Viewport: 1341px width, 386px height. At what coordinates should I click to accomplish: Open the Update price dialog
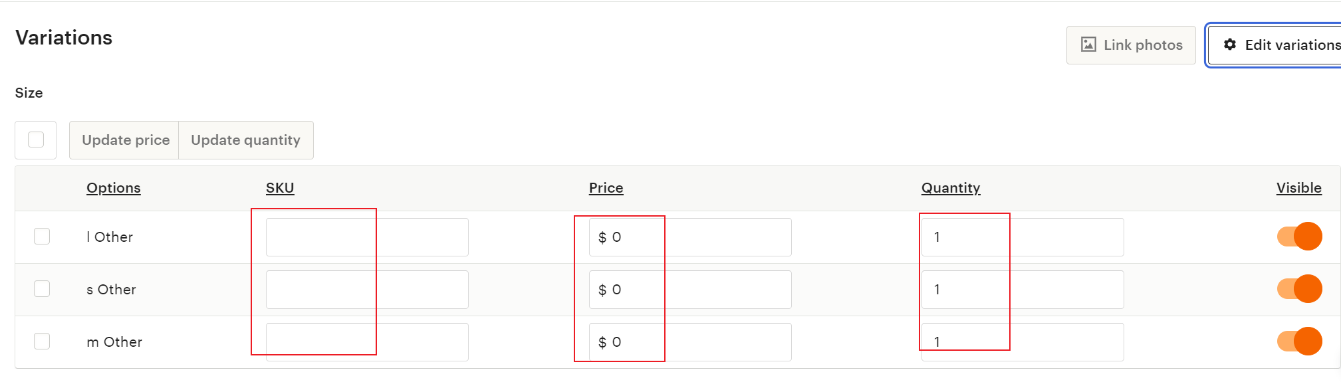124,140
